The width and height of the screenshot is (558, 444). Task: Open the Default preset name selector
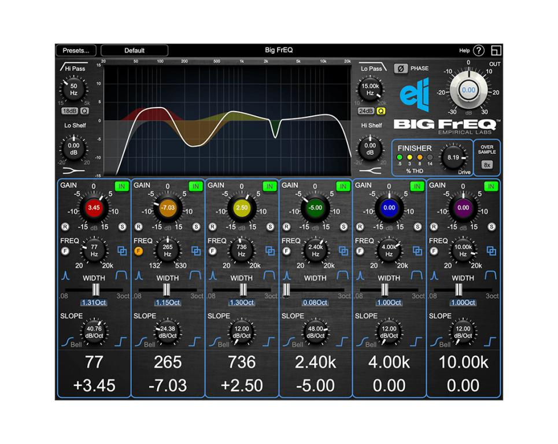(x=134, y=50)
